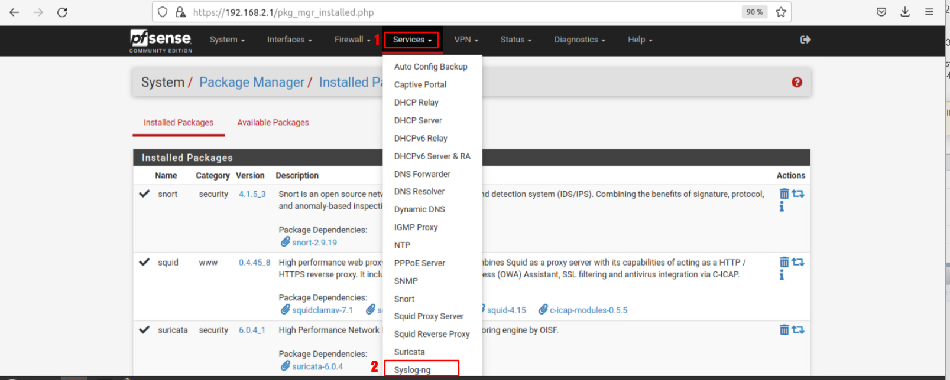Click the Package Manager breadcrumb link
Viewport: 950px width, 380px height.
(x=252, y=83)
